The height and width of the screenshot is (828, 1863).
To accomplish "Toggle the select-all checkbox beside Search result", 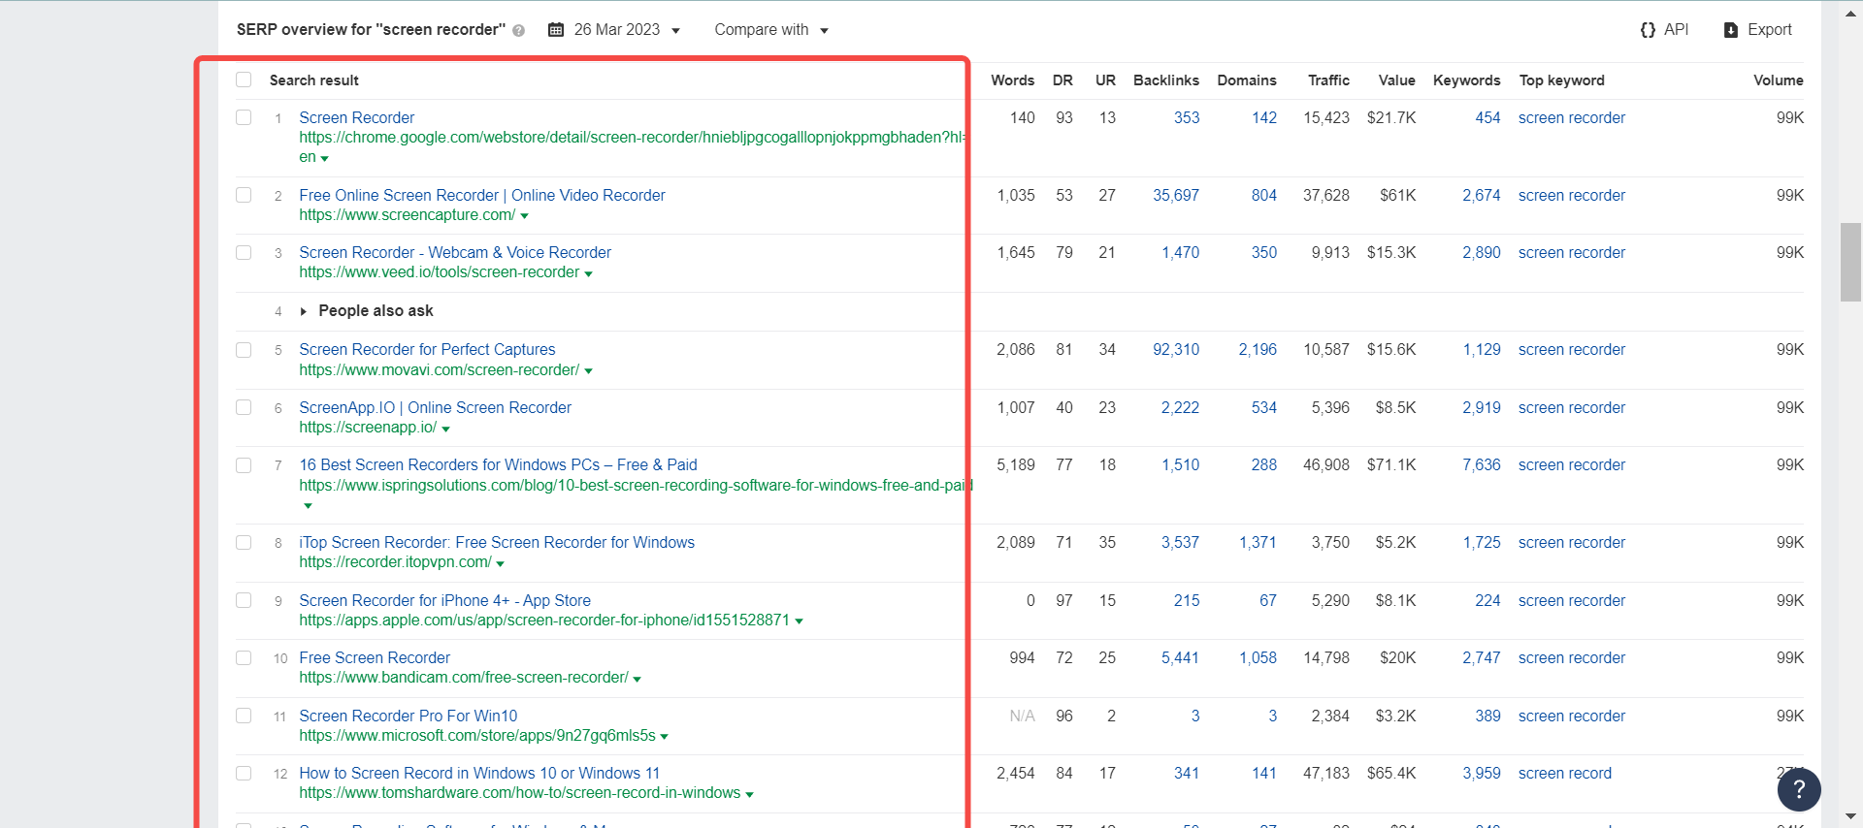I will click(x=244, y=80).
